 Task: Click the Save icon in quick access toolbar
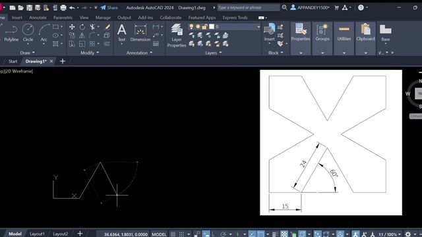click(x=29, y=7)
